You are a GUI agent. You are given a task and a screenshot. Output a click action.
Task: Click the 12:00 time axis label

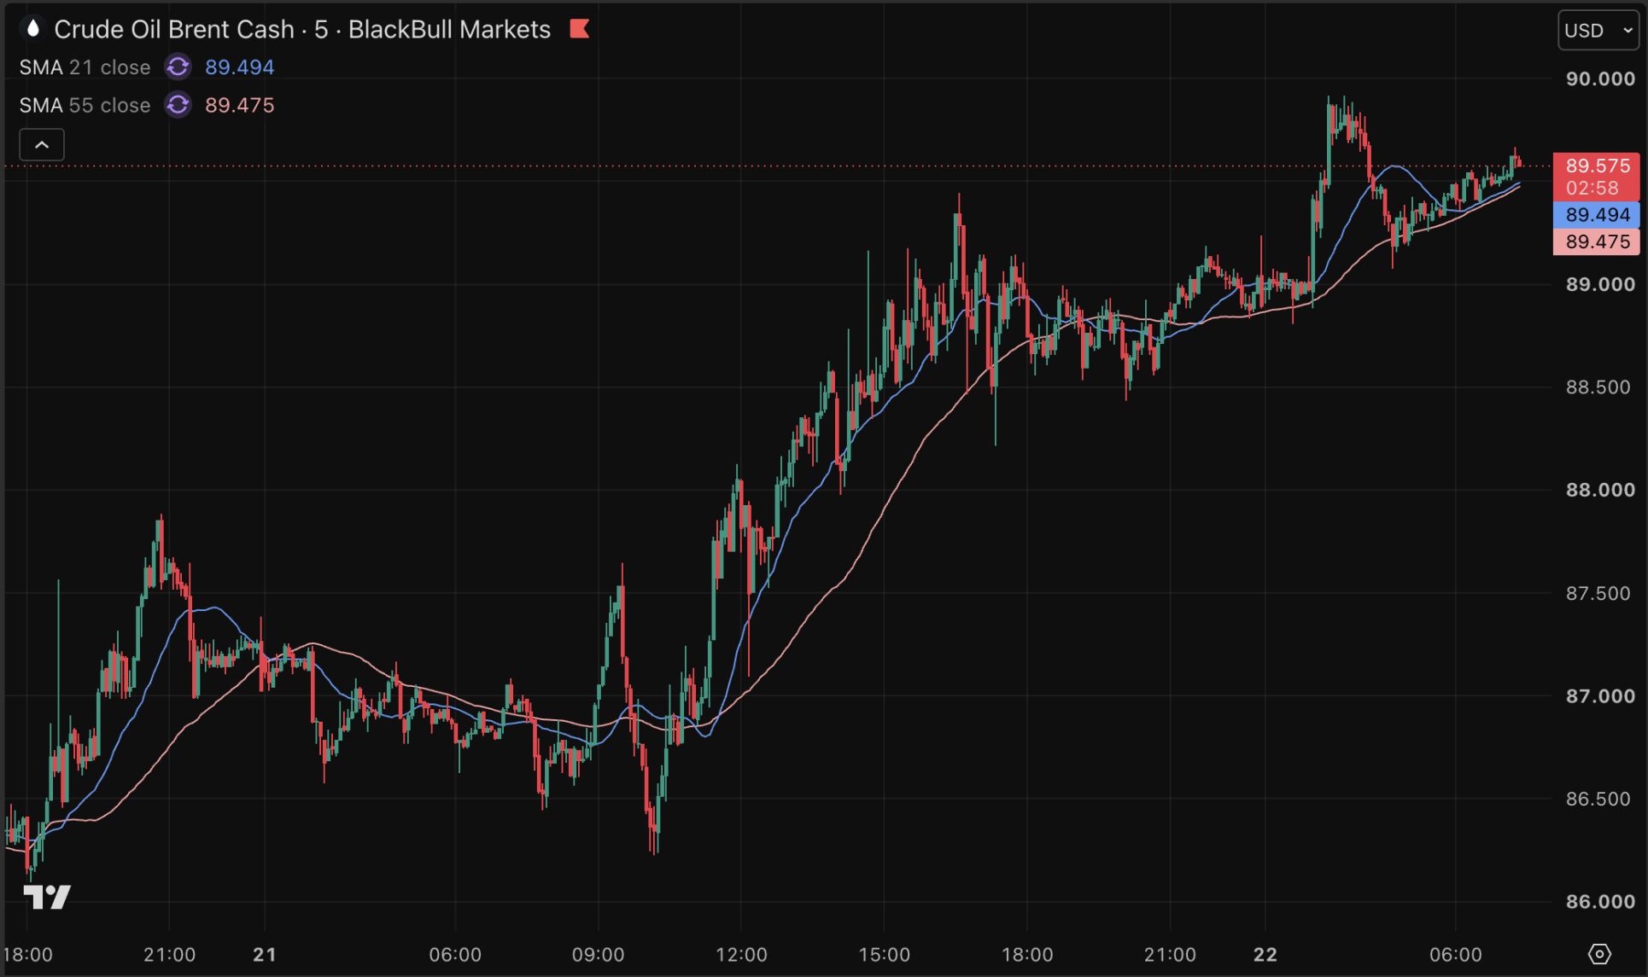pos(741,954)
